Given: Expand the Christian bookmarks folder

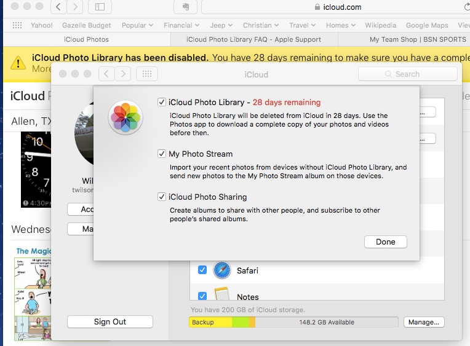Looking at the screenshot, I should (x=261, y=25).
